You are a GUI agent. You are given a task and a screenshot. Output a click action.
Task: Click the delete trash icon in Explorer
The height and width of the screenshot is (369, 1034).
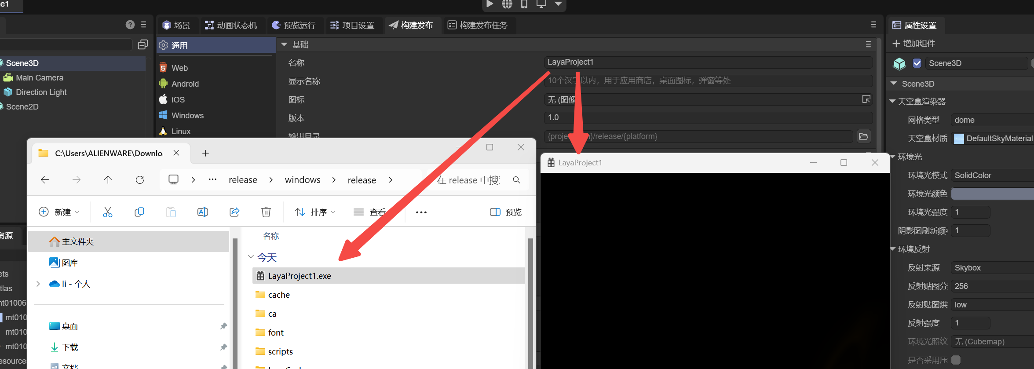pos(266,212)
